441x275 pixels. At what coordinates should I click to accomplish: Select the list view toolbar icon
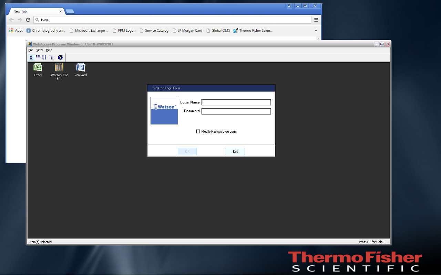(x=51, y=57)
